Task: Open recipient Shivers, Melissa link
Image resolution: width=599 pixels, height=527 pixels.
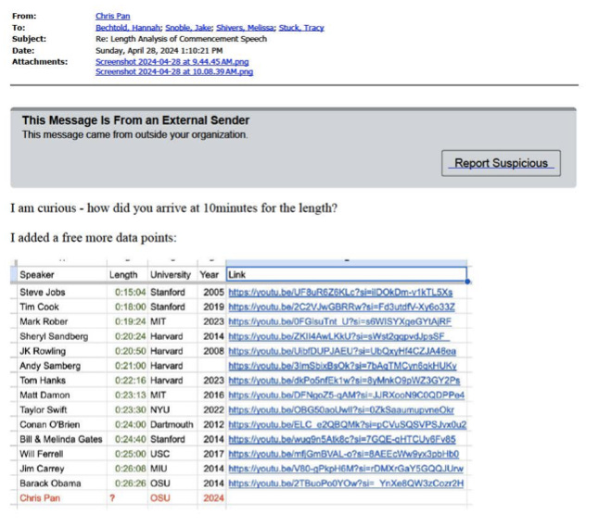Action: (x=245, y=28)
